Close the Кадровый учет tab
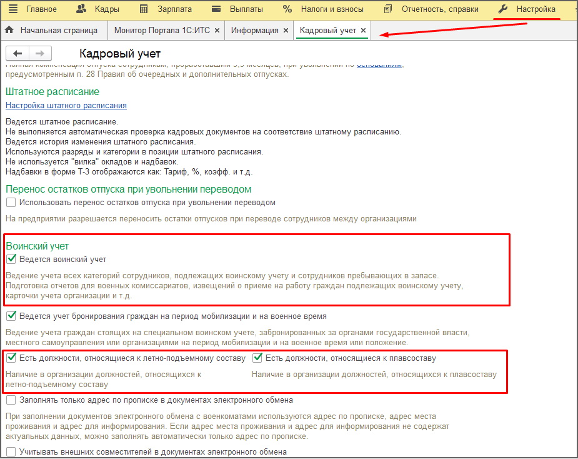Image resolution: width=578 pixels, height=459 pixels. click(364, 30)
